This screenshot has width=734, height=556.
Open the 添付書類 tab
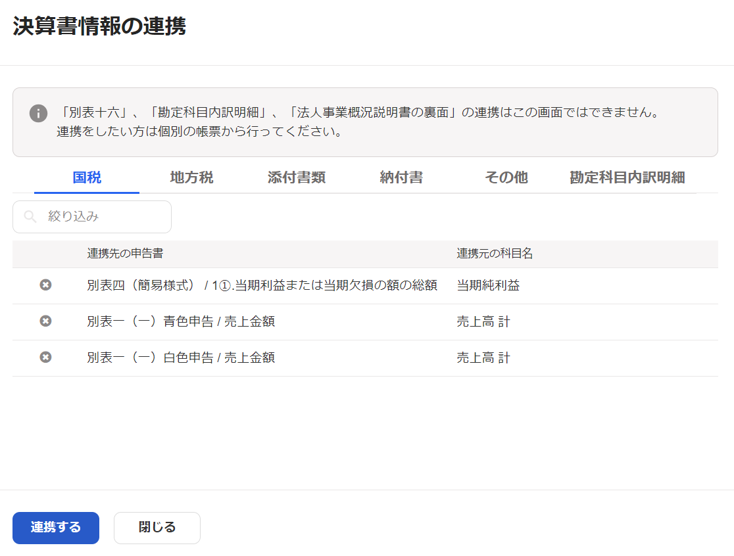[x=297, y=177]
